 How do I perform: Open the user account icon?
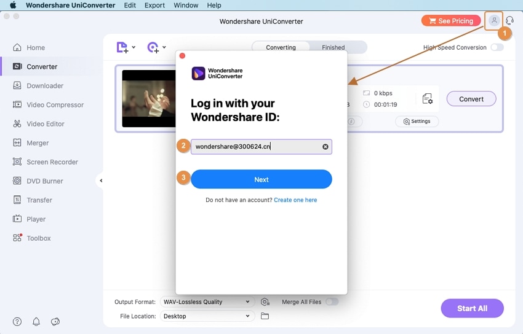(x=494, y=21)
